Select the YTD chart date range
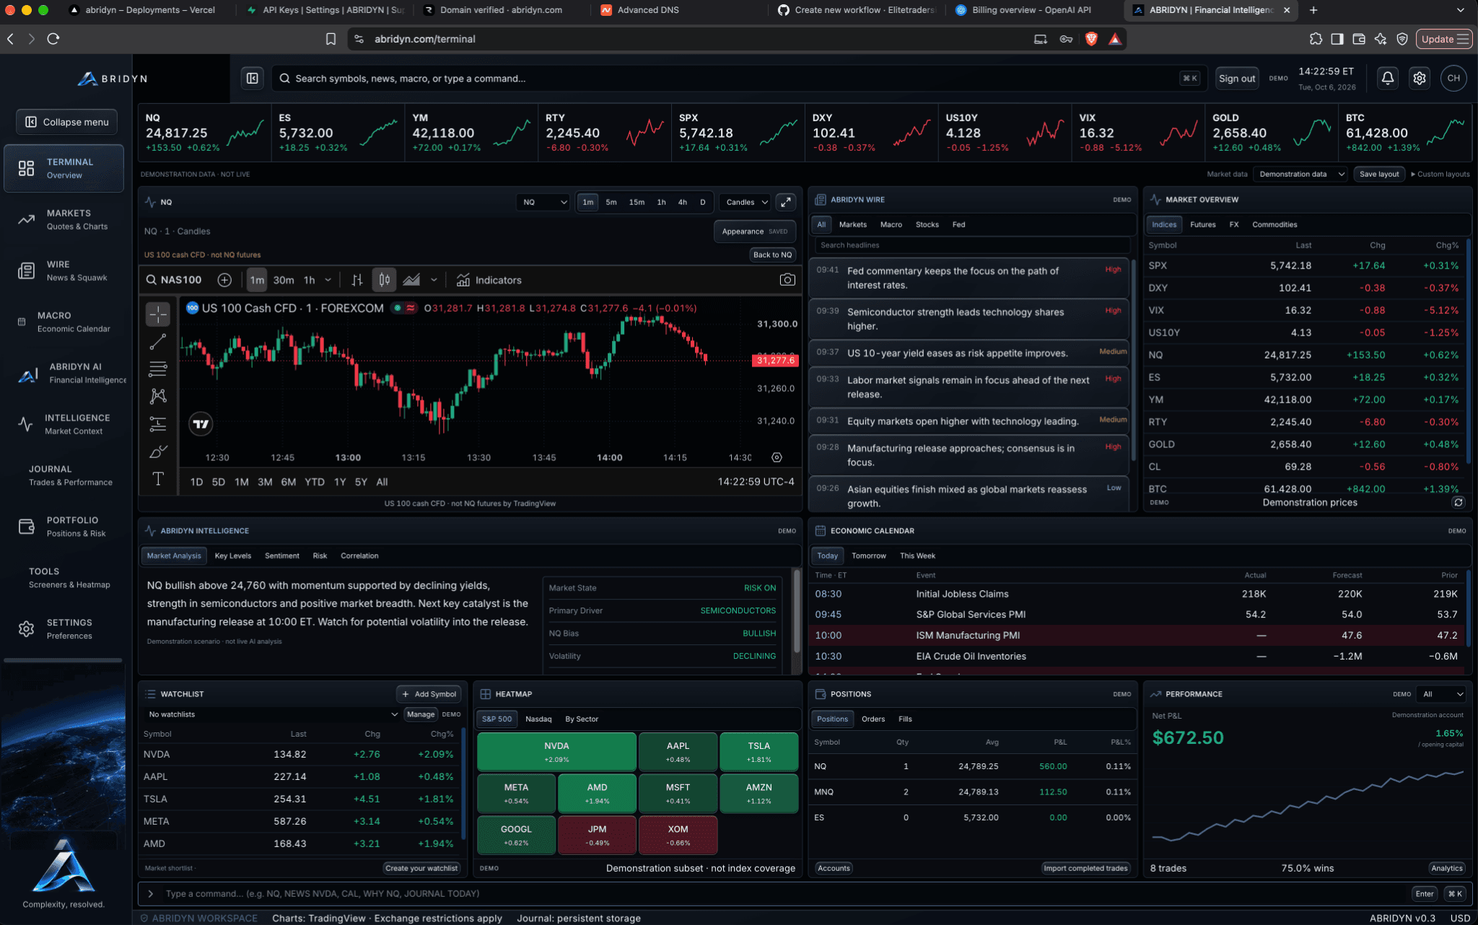 click(315, 482)
